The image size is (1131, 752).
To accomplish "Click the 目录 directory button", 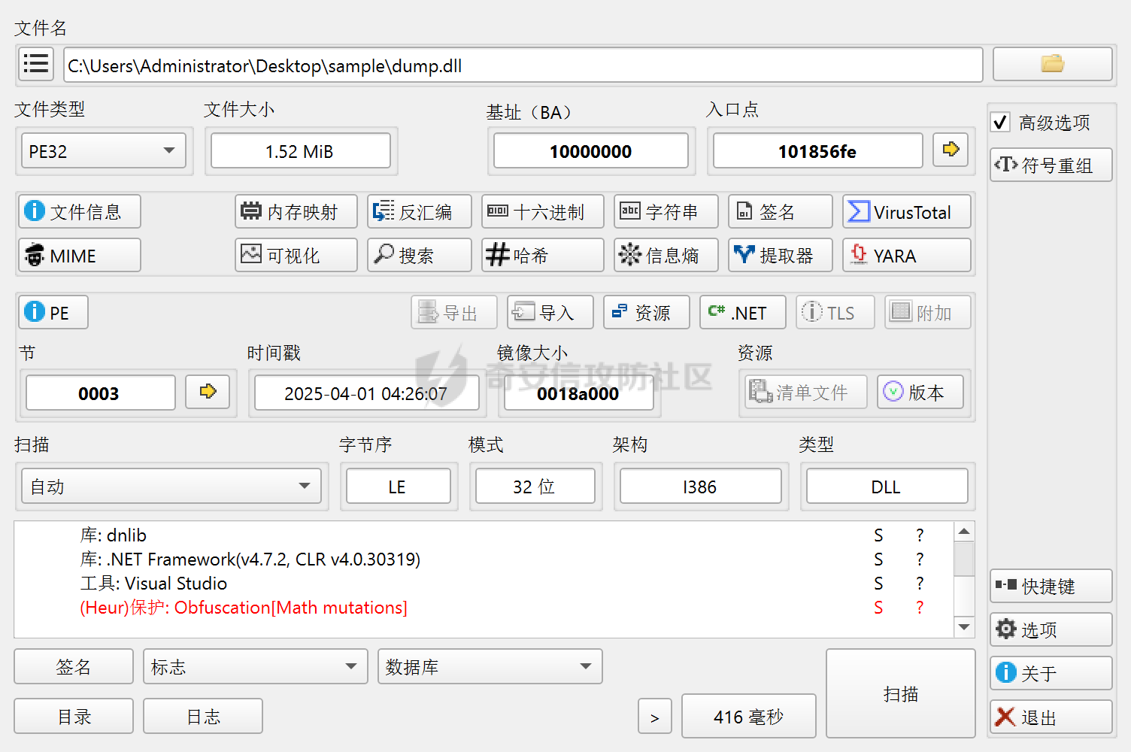I will [x=74, y=716].
